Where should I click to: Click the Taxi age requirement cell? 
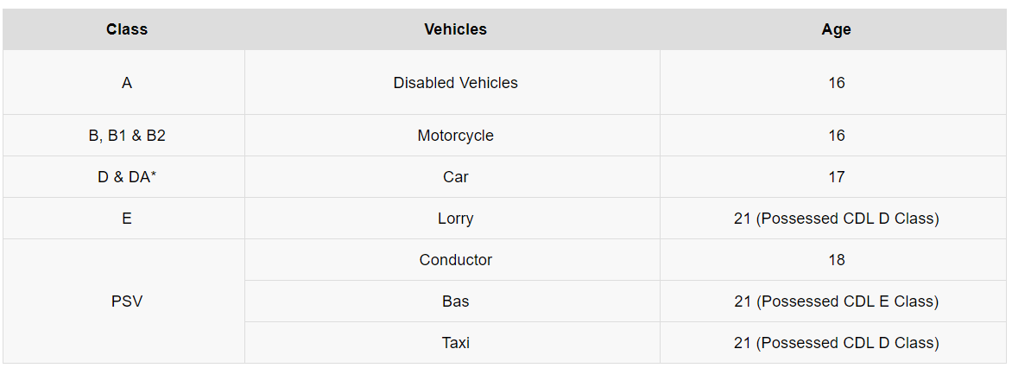tap(836, 343)
